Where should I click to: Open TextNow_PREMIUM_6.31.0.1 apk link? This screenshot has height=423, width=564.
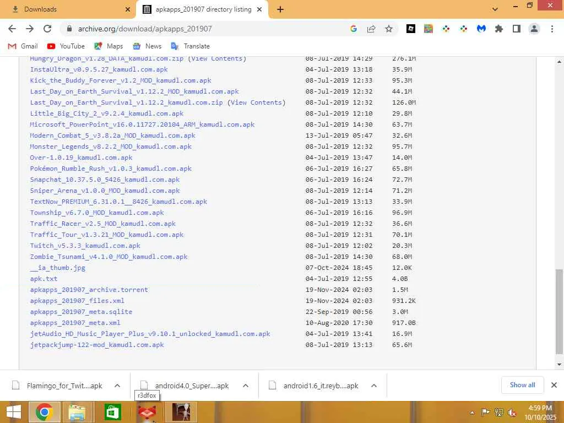pos(119,202)
